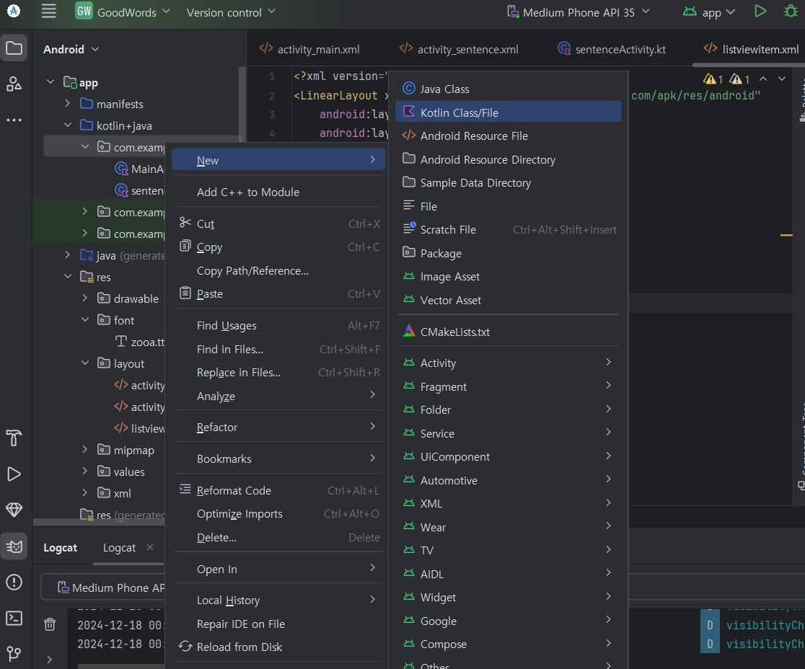Open the Project tool window folder icon
Screen dimensions: 805x669
coord(14,49)
